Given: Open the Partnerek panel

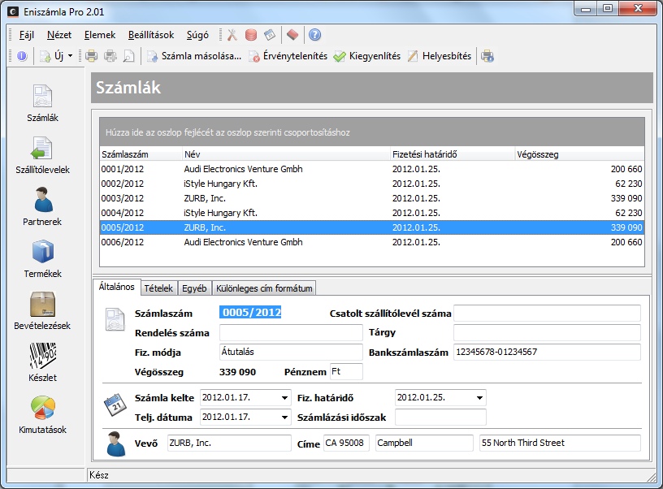Looking at the screenshot, I should tap(42, 206).
